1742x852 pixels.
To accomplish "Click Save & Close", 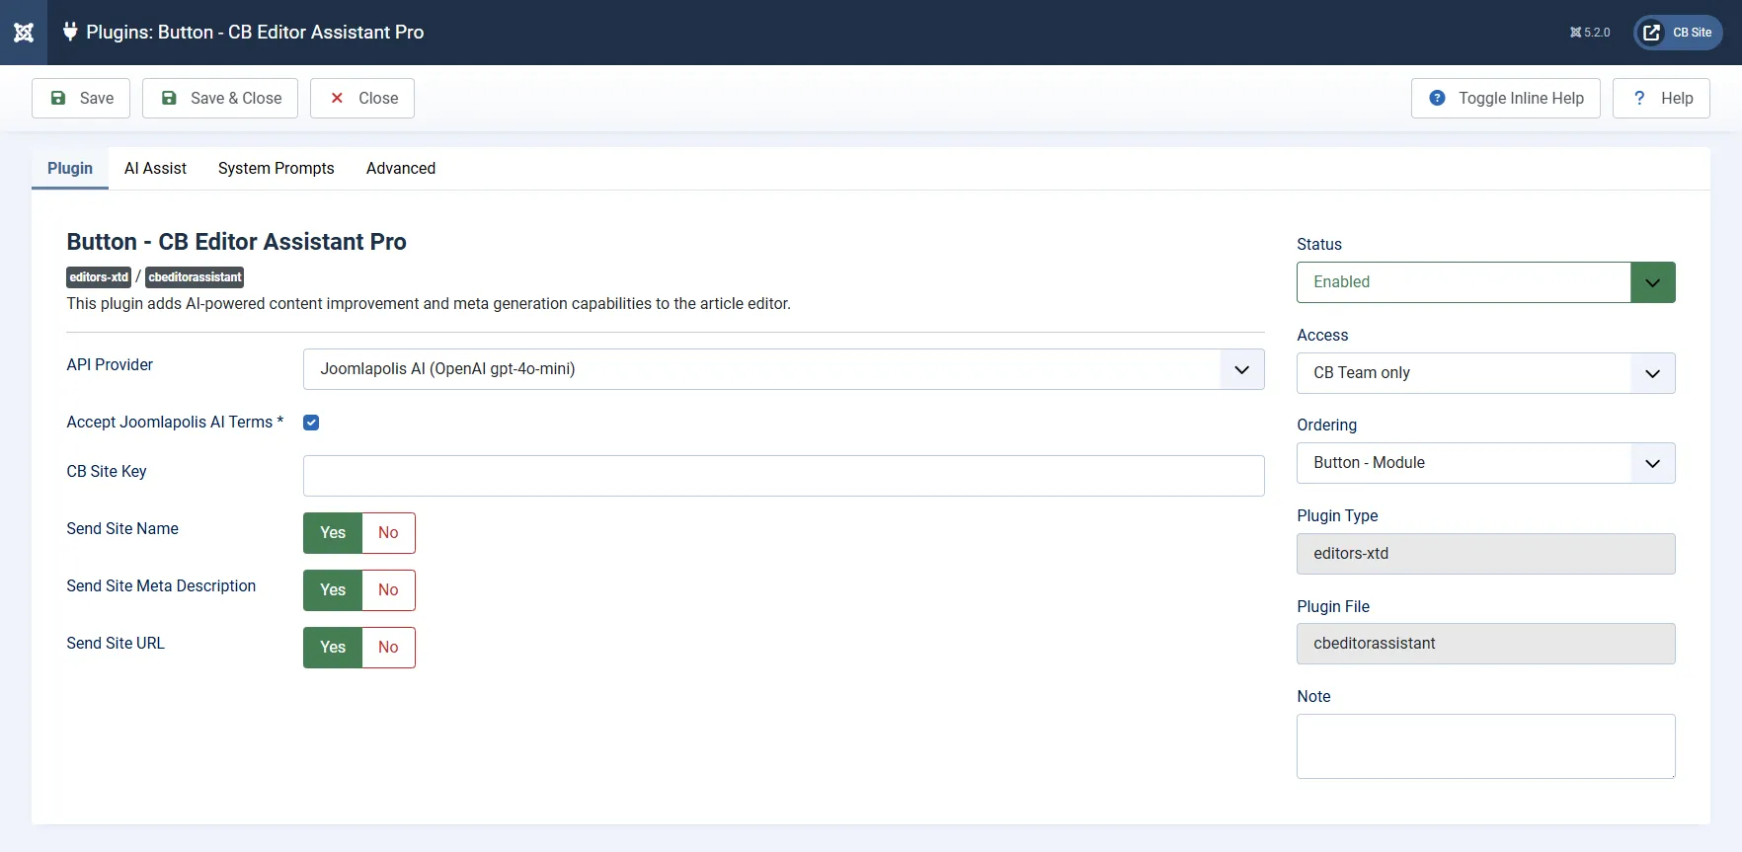I will coord(220,98).
